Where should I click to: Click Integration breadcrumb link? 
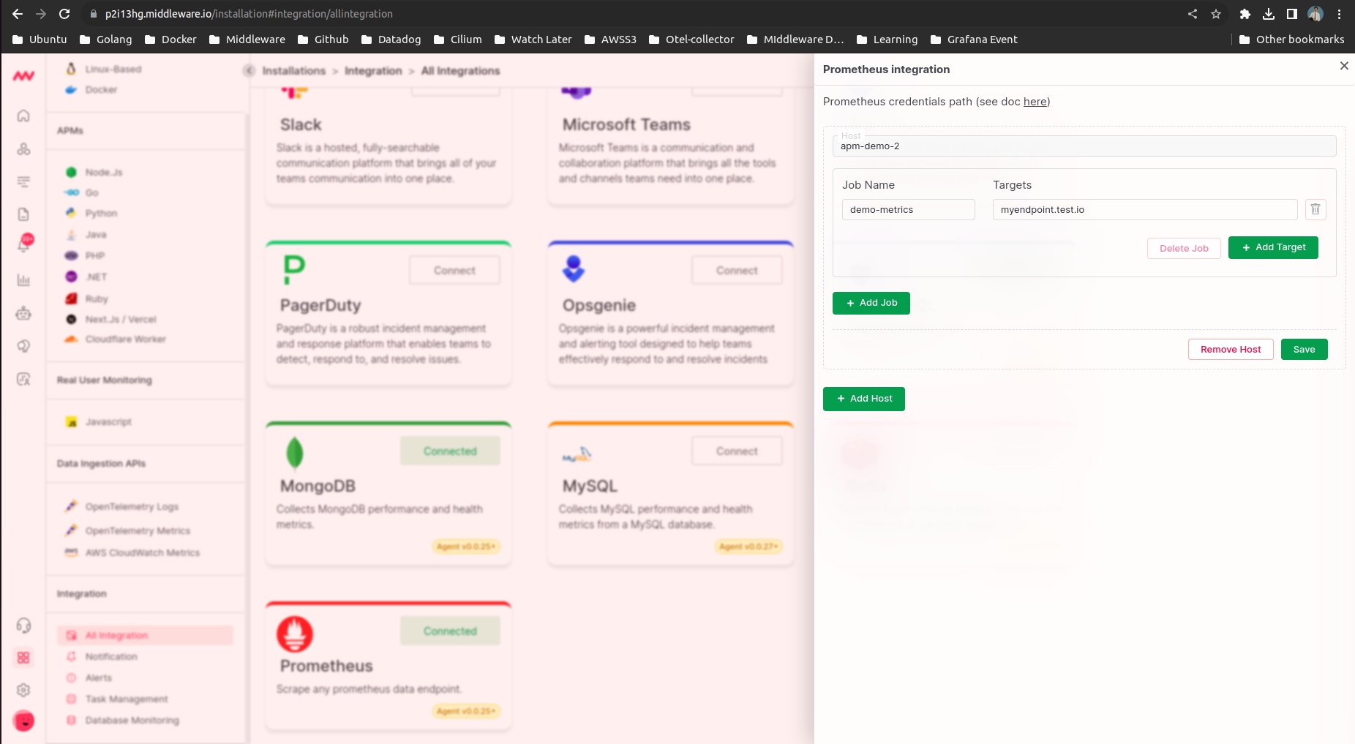373,71
